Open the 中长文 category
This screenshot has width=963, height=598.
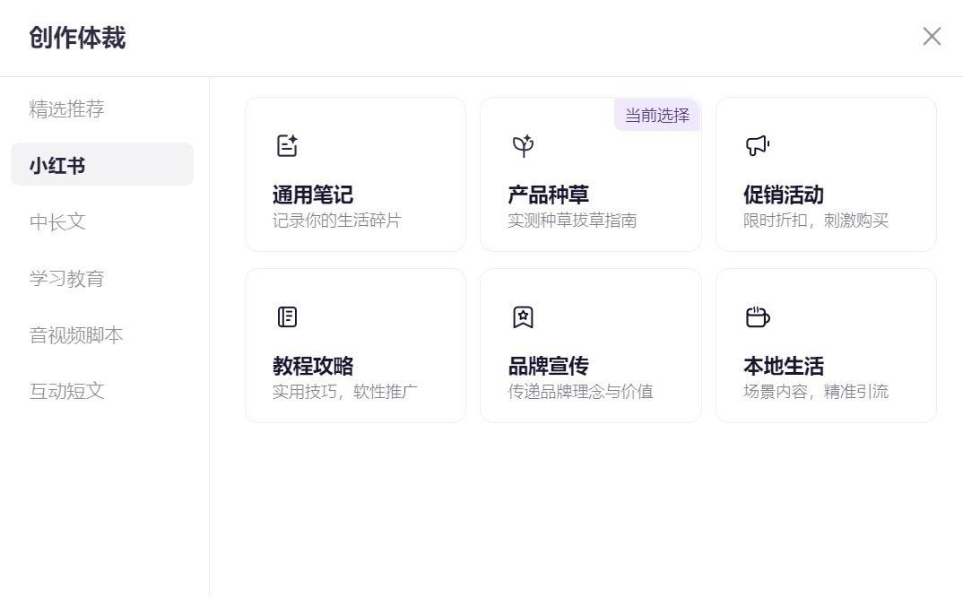57,221
